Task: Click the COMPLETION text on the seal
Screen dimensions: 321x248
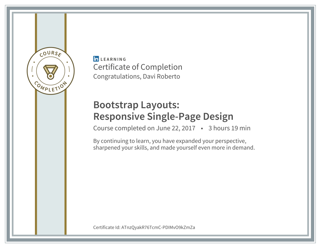Action: (50, 87)
